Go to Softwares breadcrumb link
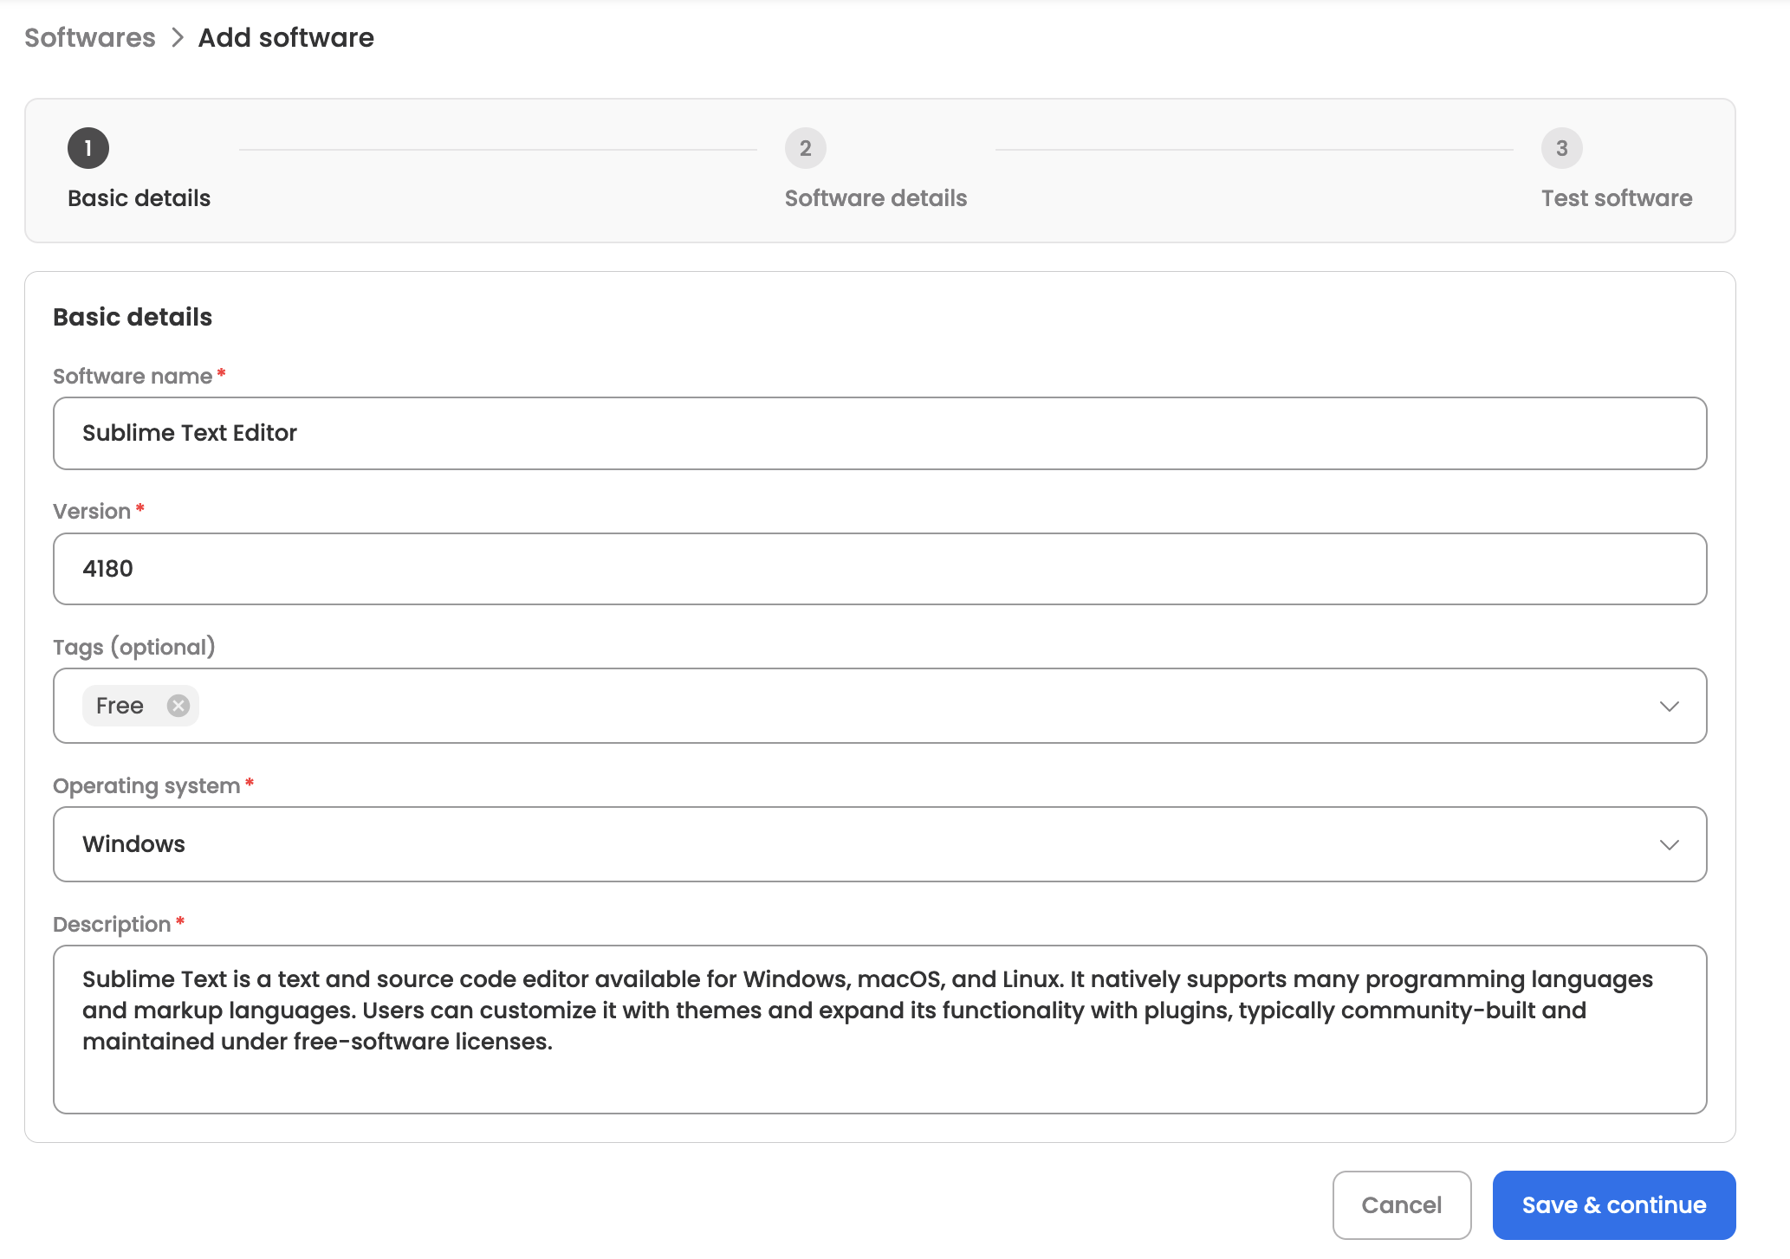Viewport: 1790px width, 1259px height. coord(90,38)
